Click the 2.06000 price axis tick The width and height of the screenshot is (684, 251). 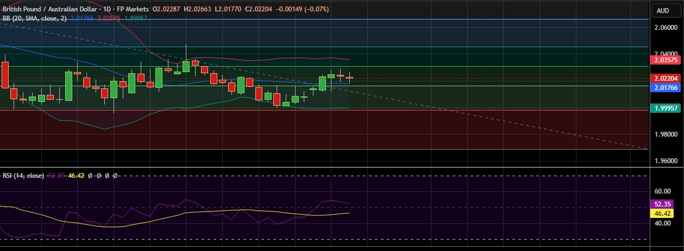coord(666,27)
